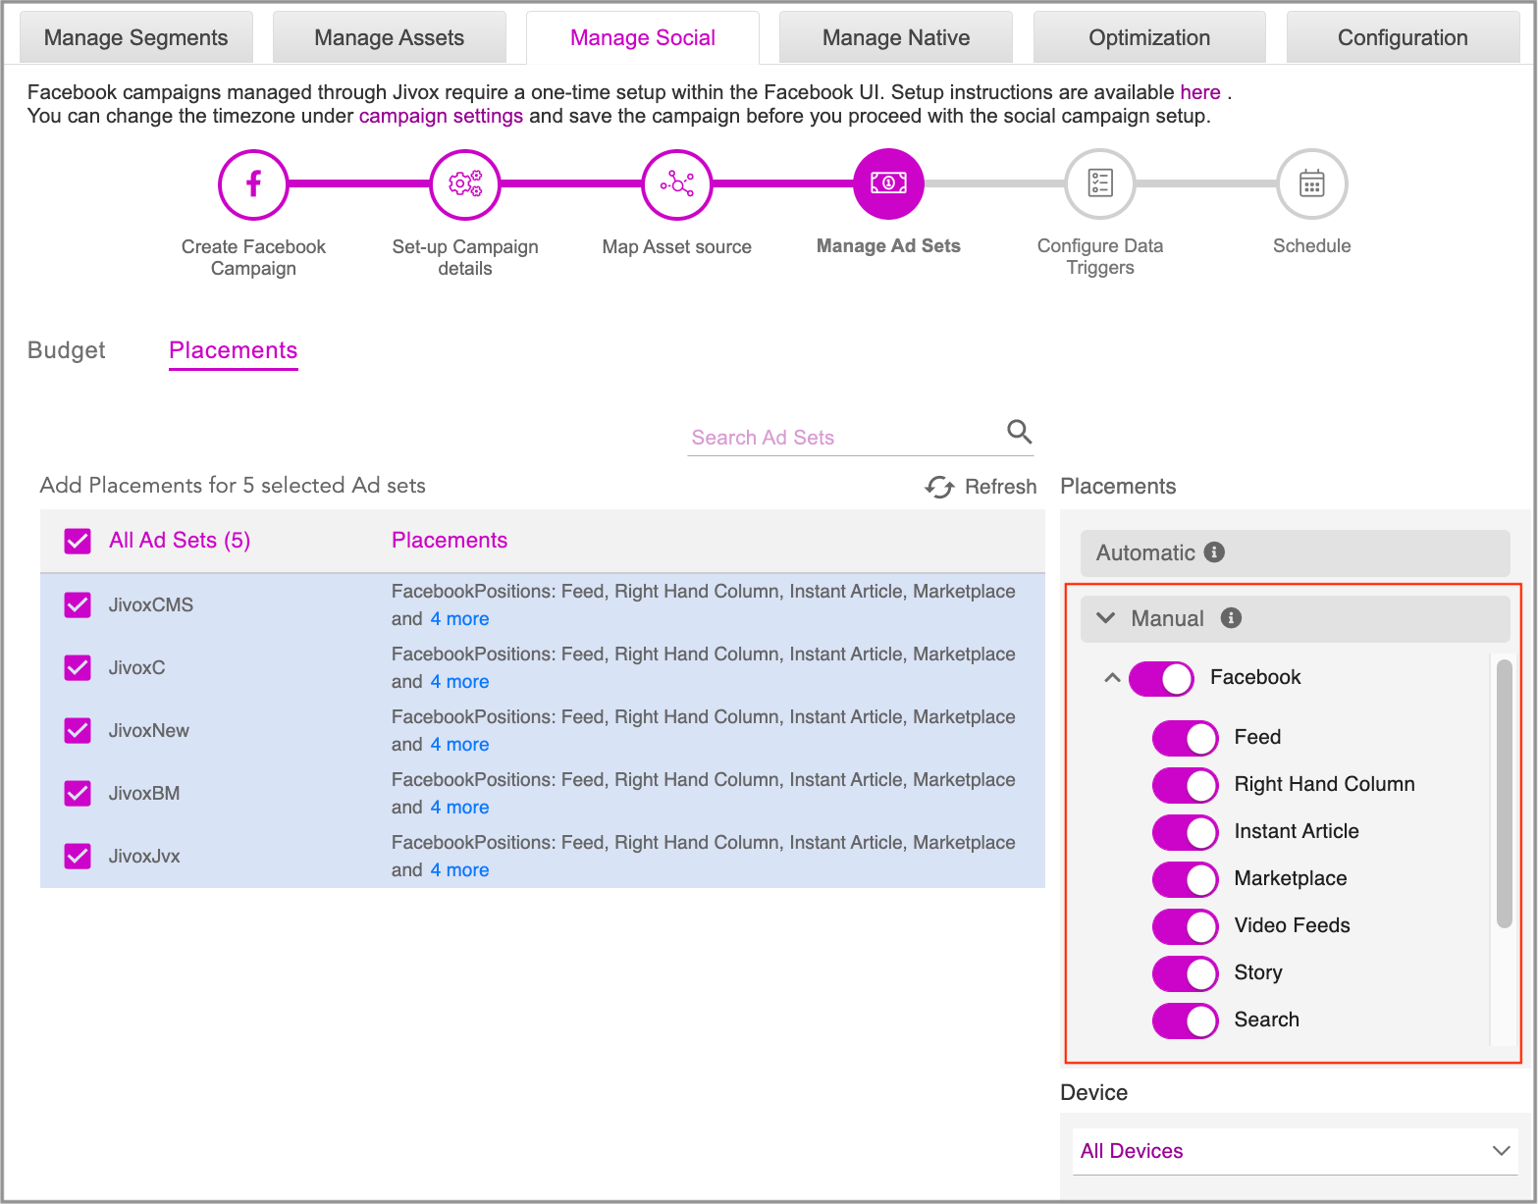
Task: Click the Configure Data Triggers step label
Action: 1100,257
